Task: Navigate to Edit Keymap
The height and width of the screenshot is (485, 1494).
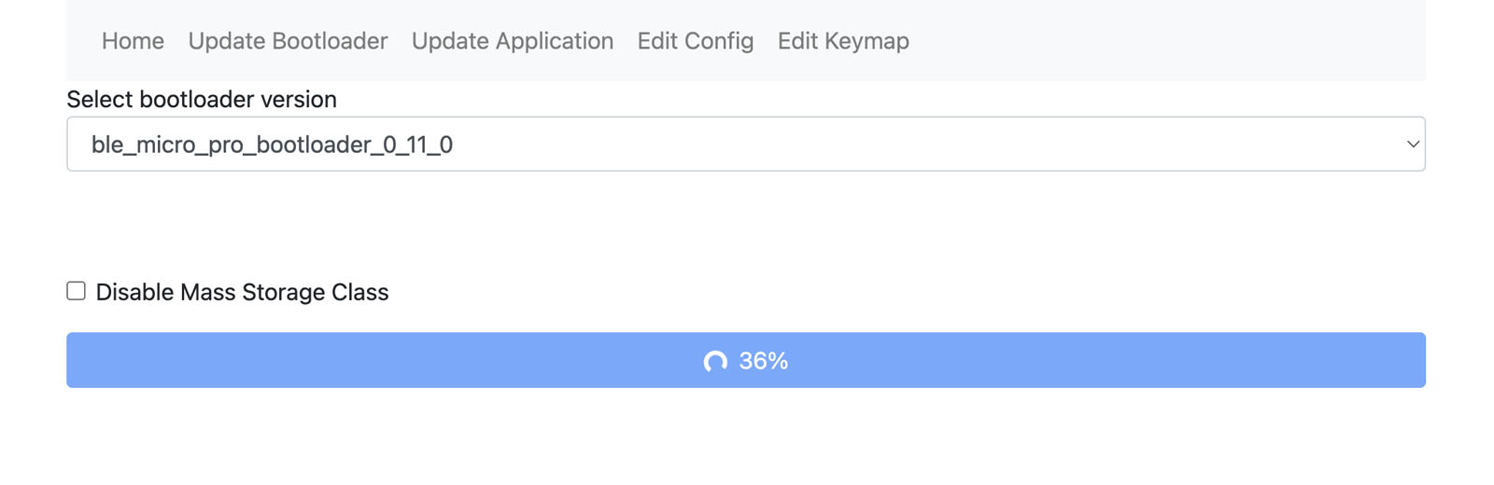Action: (843, 41)
